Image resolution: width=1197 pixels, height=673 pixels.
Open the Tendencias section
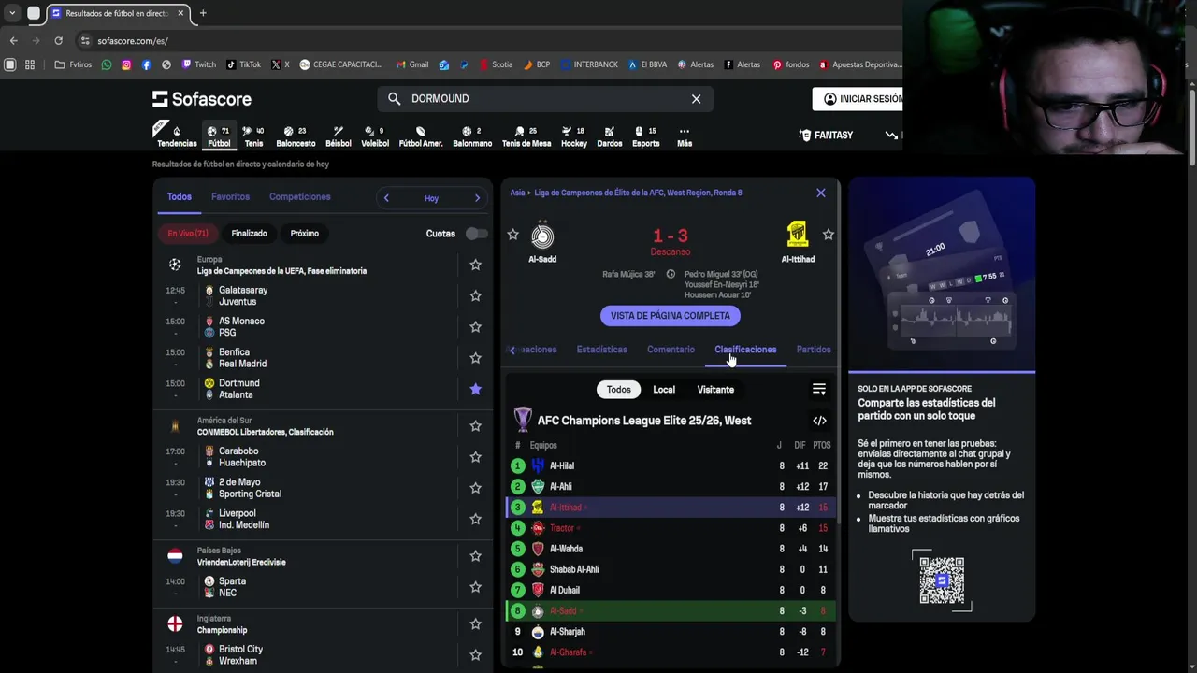tap(177, 136)
